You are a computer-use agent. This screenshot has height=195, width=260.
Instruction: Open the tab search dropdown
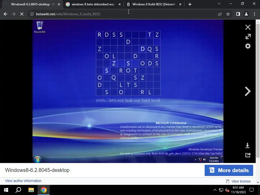coord(219,4)
